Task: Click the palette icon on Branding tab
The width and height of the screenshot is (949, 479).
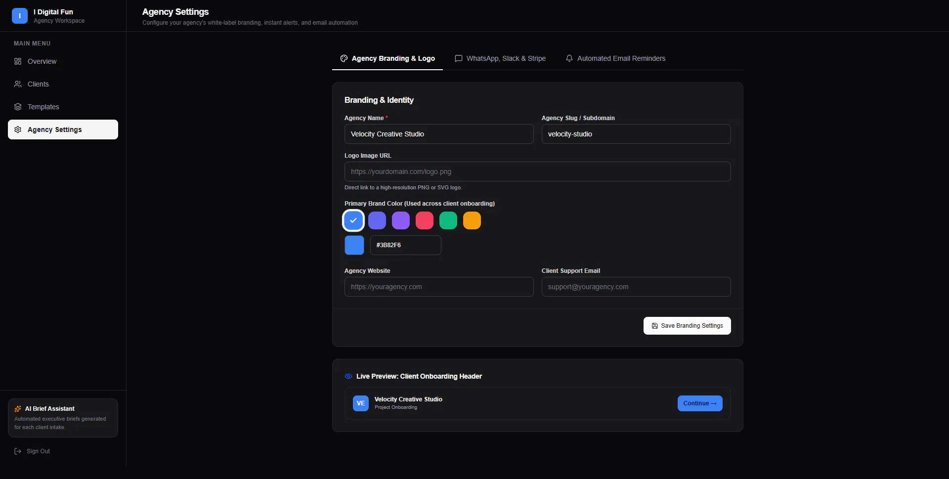Action: (x=344, y=58)
